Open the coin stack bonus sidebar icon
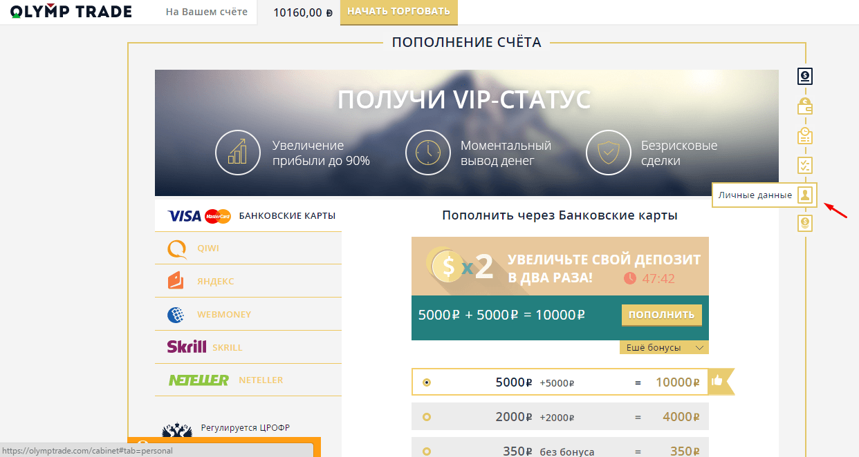This screenshot has width=859, height=457. click(x=805, y=223)
